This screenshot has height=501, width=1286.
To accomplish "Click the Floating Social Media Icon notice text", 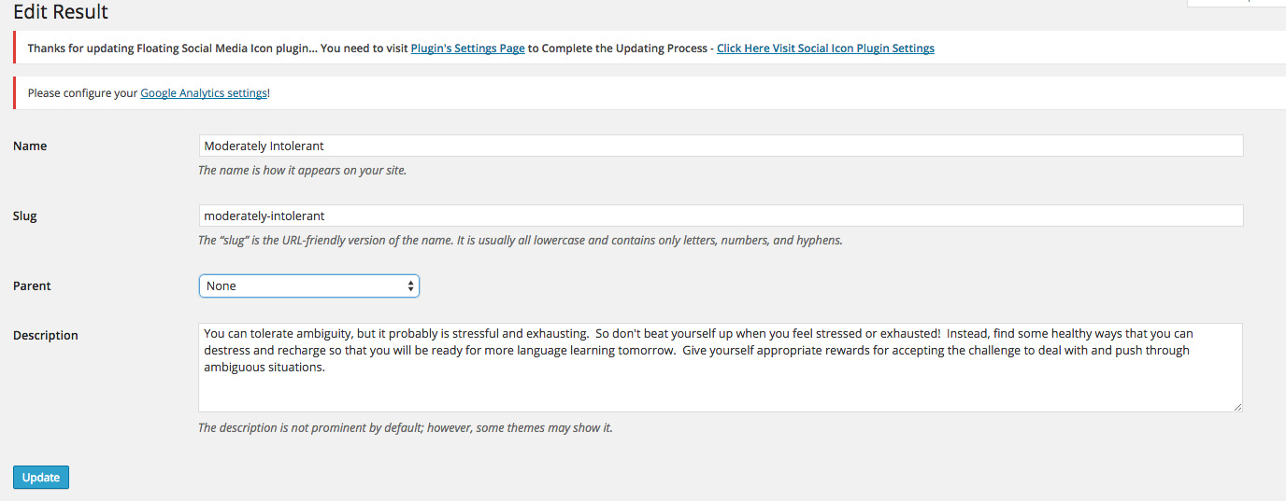I will pyautogui.click(x=218, y=49).
